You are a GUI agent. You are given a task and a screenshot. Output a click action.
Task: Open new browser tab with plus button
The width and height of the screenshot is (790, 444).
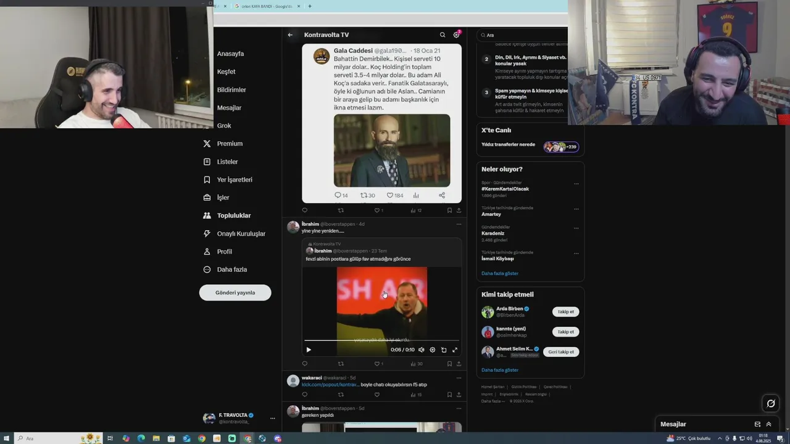coord(310,6)
